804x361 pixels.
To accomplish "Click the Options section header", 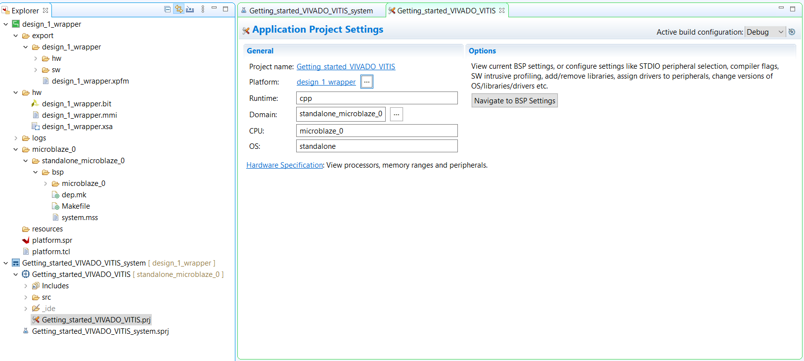I will (482, 51).
